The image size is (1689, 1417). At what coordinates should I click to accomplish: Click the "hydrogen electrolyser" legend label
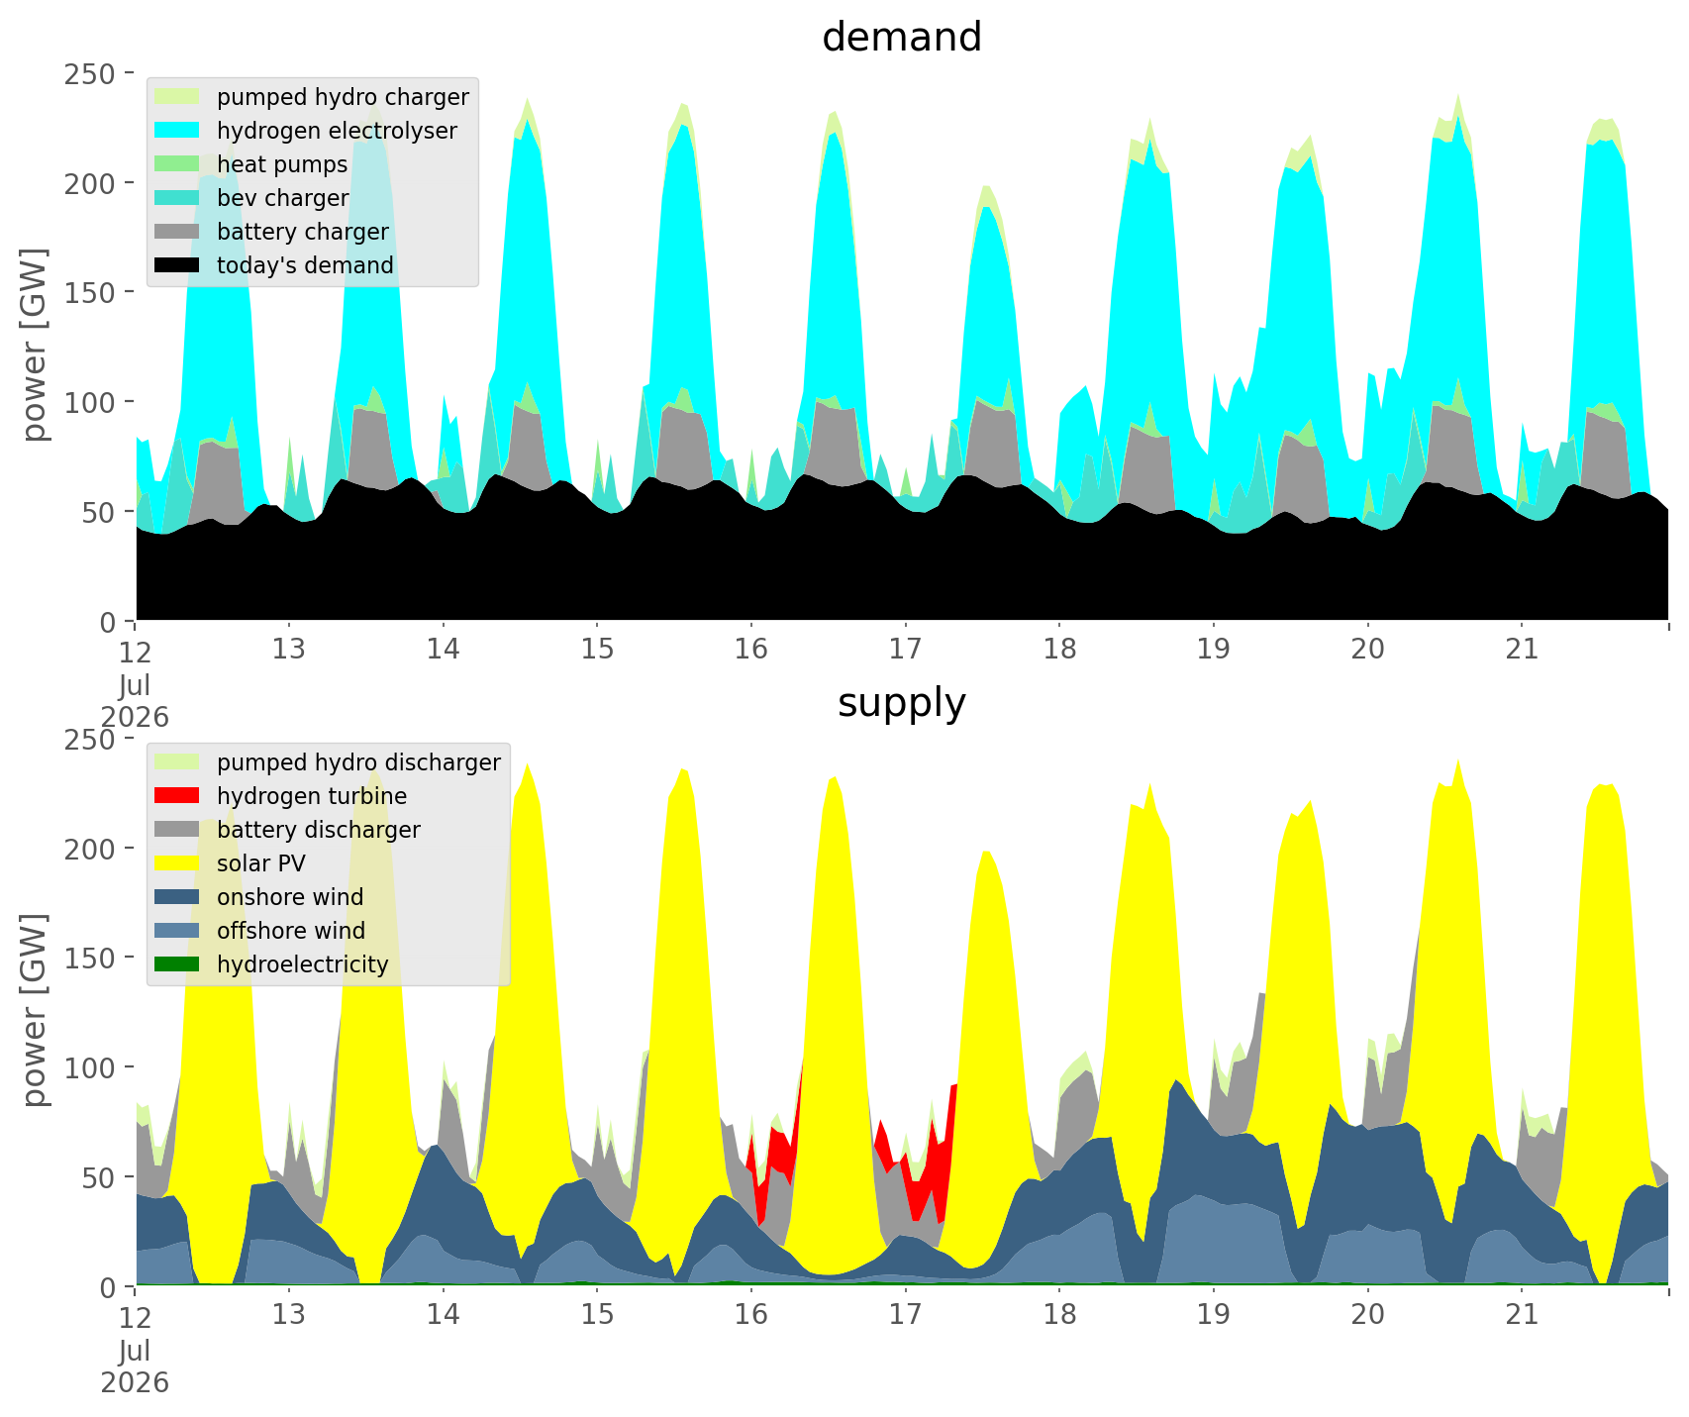point(337,132)
